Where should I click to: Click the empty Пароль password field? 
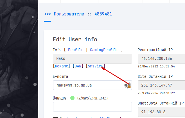(x=92, y=106)
